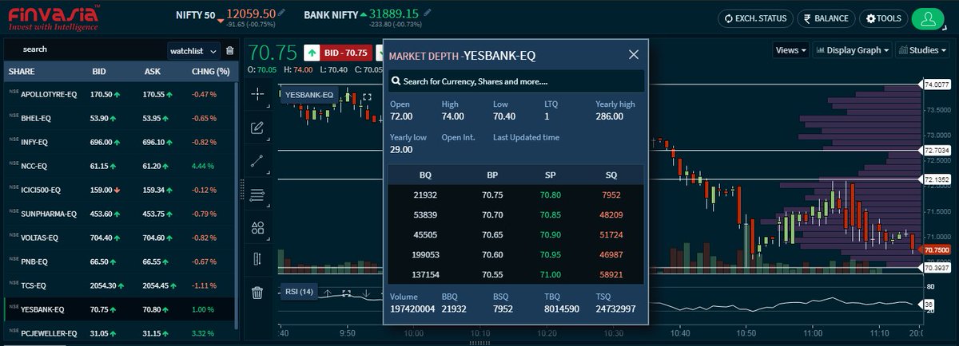Click magnifier icon in Market Depth search
This screenshot has height=346, width=959.
pyautogui.click(x=396, y=81)
